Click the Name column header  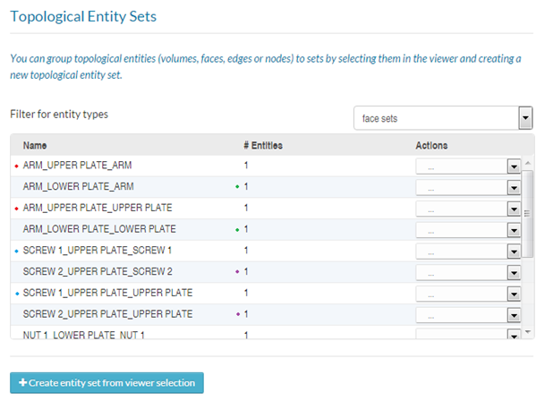(35, 145)
